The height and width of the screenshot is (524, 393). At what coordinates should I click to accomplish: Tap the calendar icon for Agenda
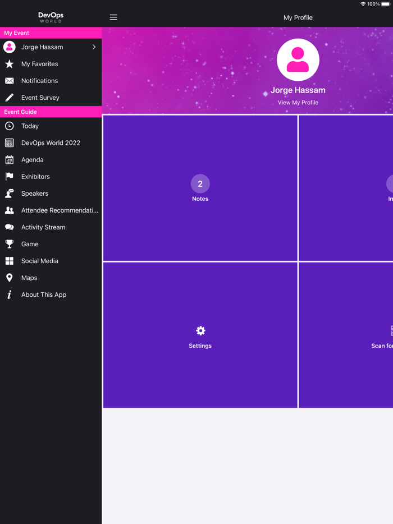click(10, 160)
